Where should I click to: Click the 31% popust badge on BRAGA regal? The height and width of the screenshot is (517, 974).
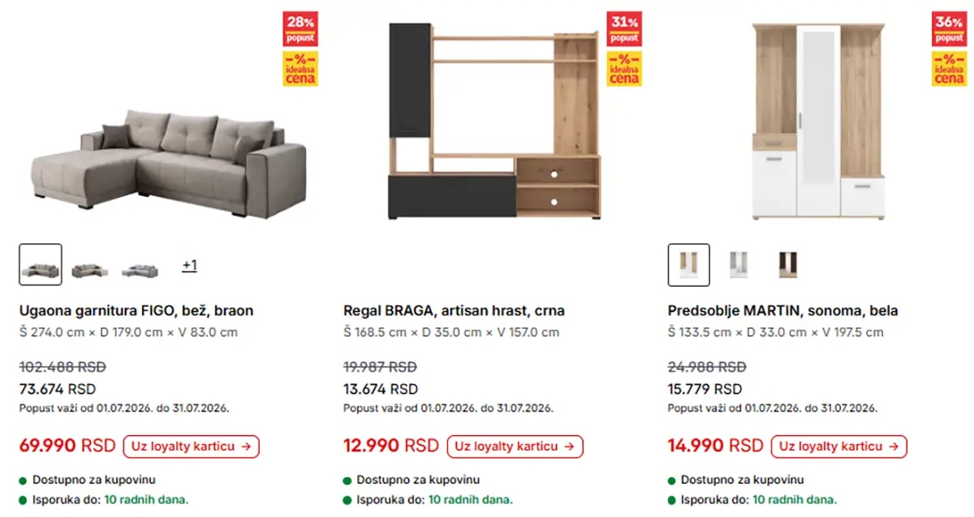click(x=624, y=28)
